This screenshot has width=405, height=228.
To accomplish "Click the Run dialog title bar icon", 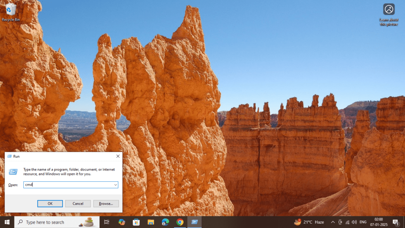I will [9, 156].
